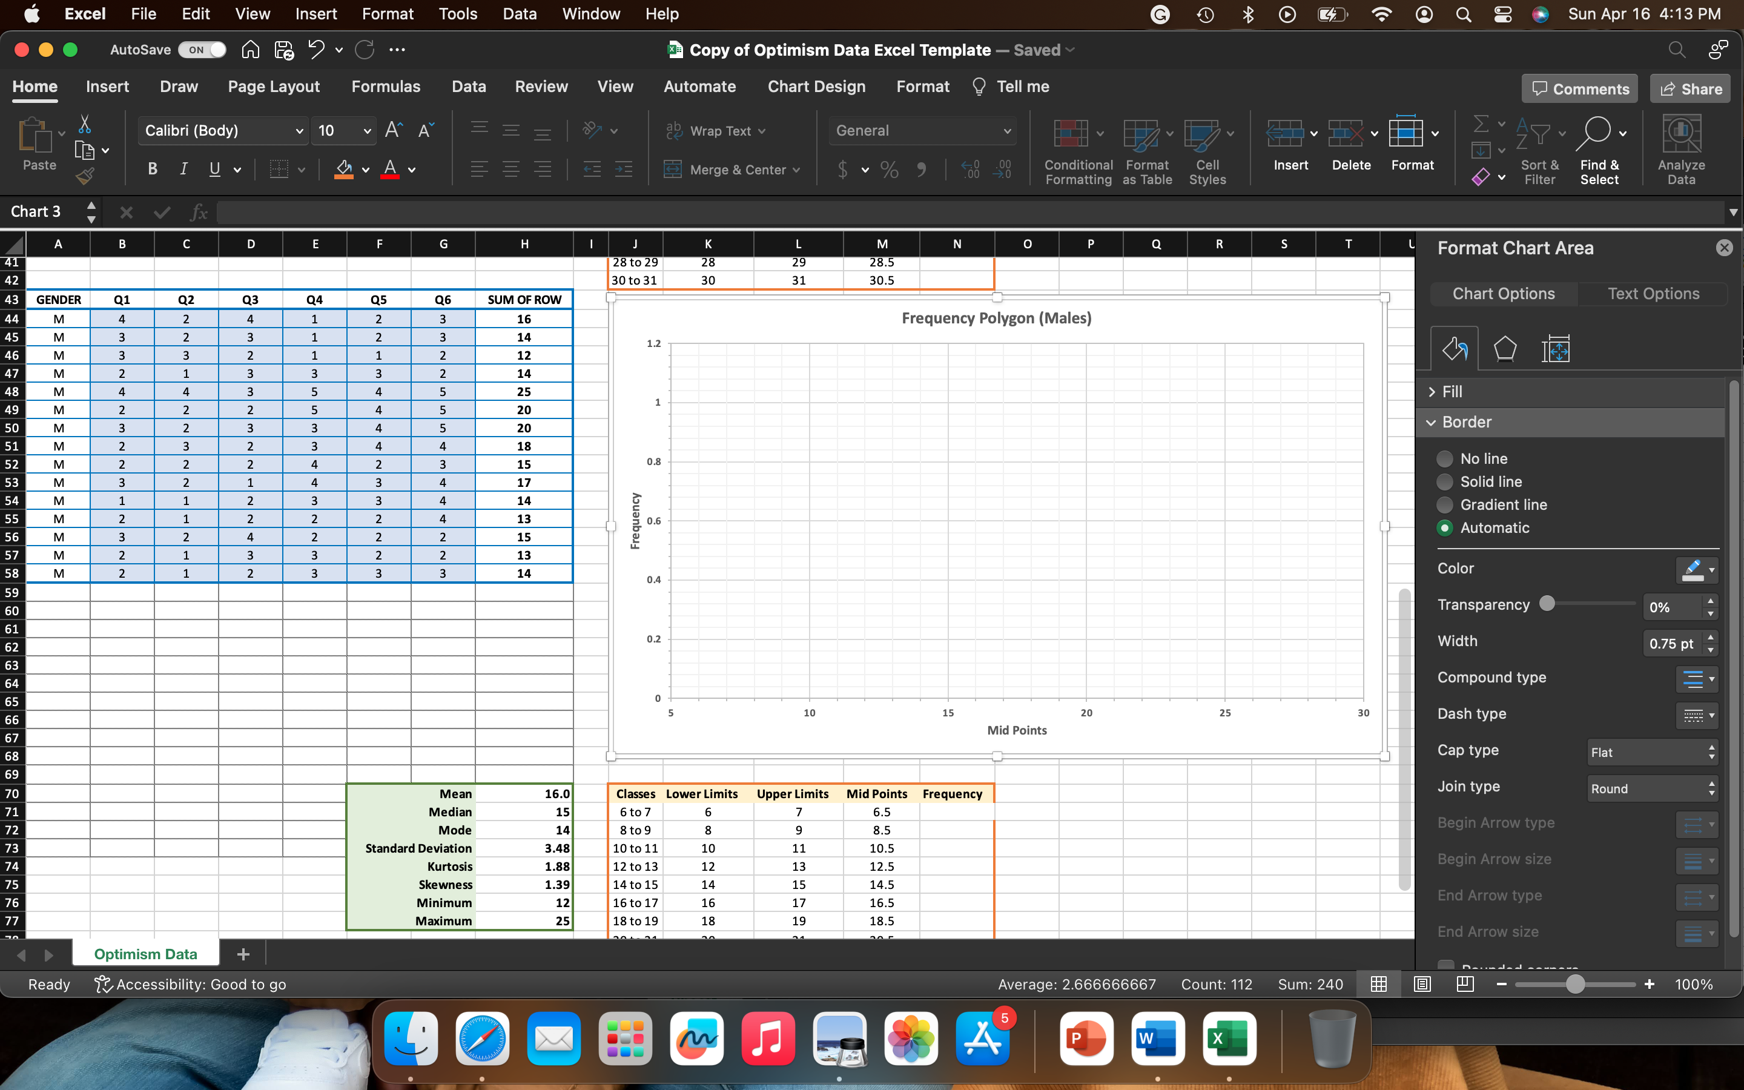Switch to Page Layout view in status bar
1744x1090 pixels.
tap(1422, 984)
